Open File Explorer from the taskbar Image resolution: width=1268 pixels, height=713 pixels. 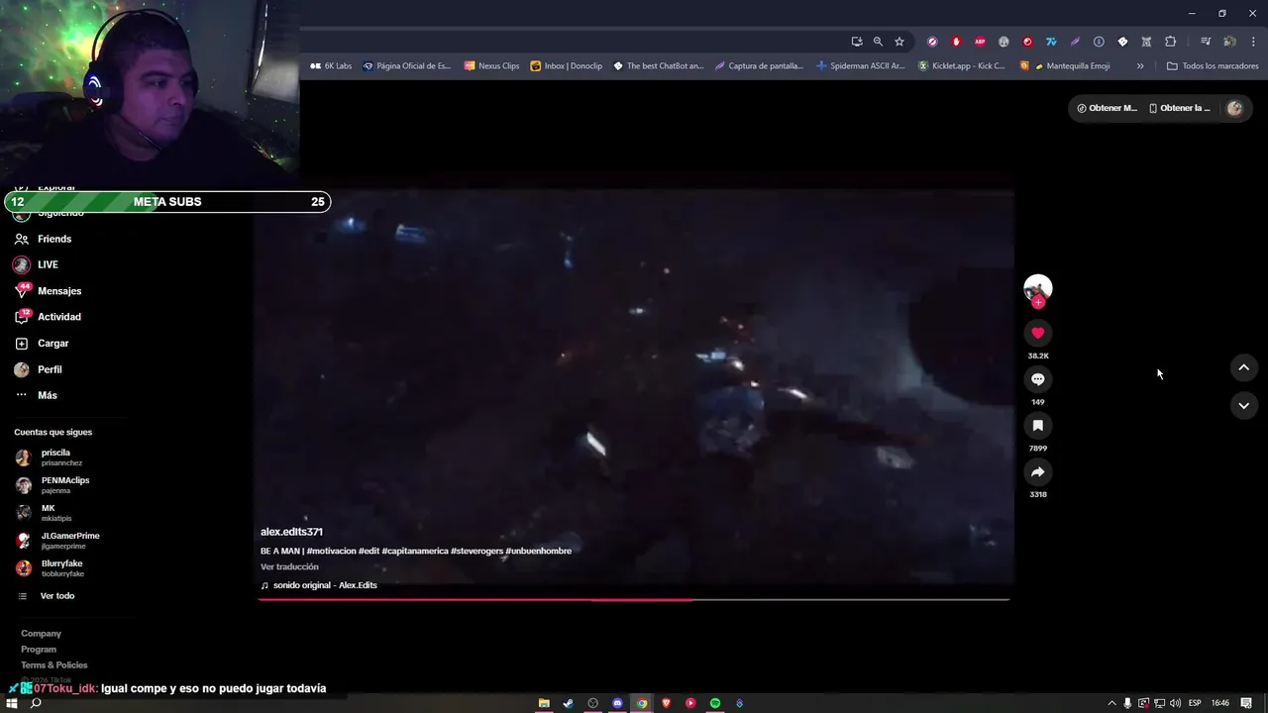(544, 703)
